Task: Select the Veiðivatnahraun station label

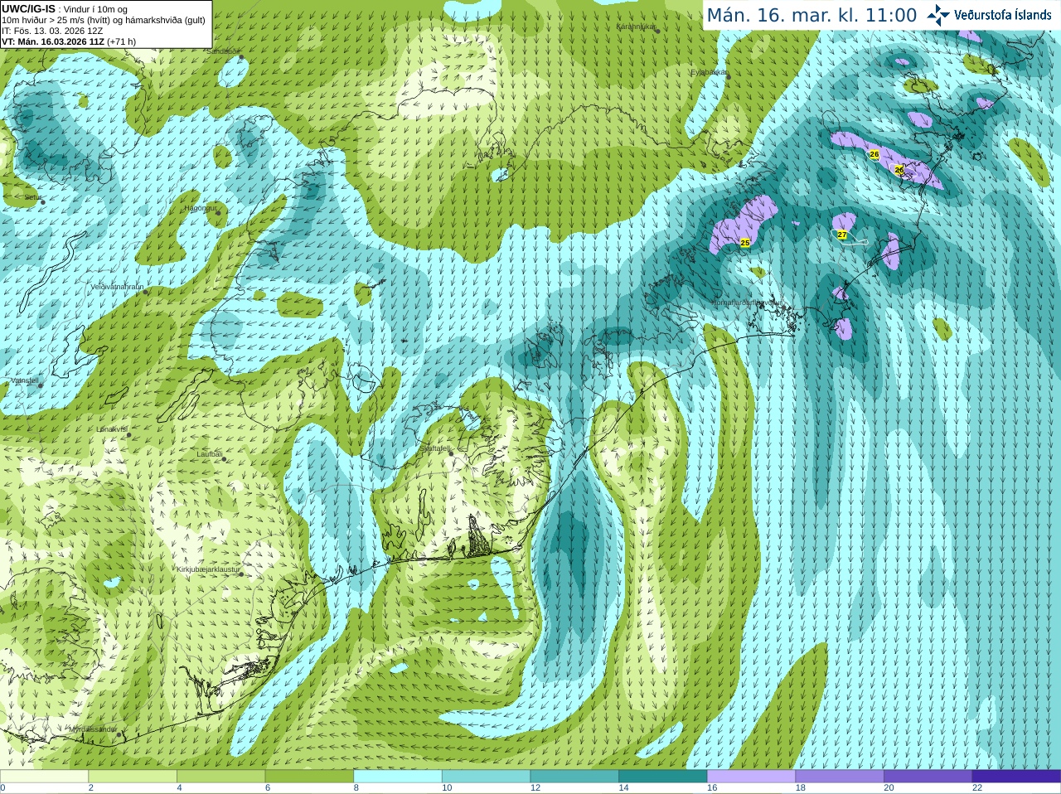Action: click(117, 287)
